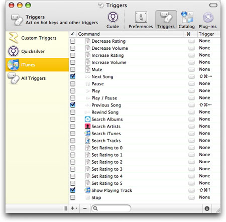Click the Decrease Rating script icon
Viewport: 226px width, 222px height.
point(88,41)
